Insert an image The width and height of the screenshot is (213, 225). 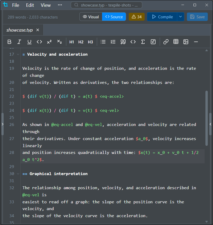186,42
